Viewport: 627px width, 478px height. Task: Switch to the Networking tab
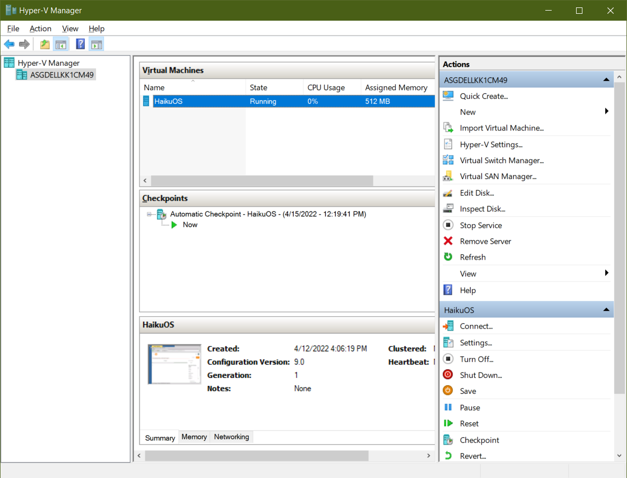click(231, 437)
